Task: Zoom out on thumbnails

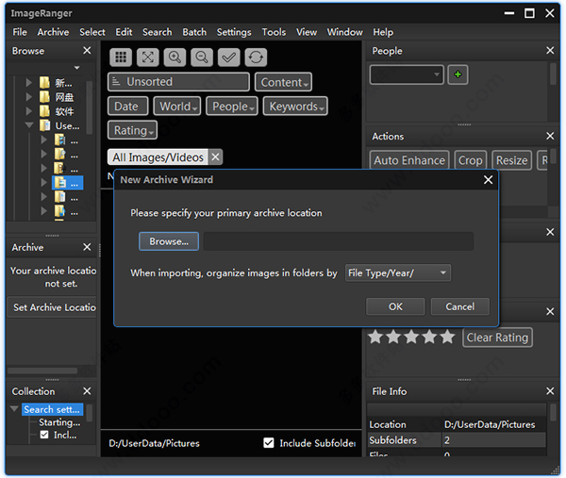Action: pyautogui.click(x=202, y=57)
